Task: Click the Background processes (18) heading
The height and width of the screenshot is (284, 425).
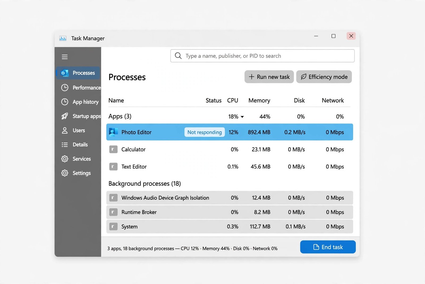Action: pyautogui.click(x=144, y=184)
